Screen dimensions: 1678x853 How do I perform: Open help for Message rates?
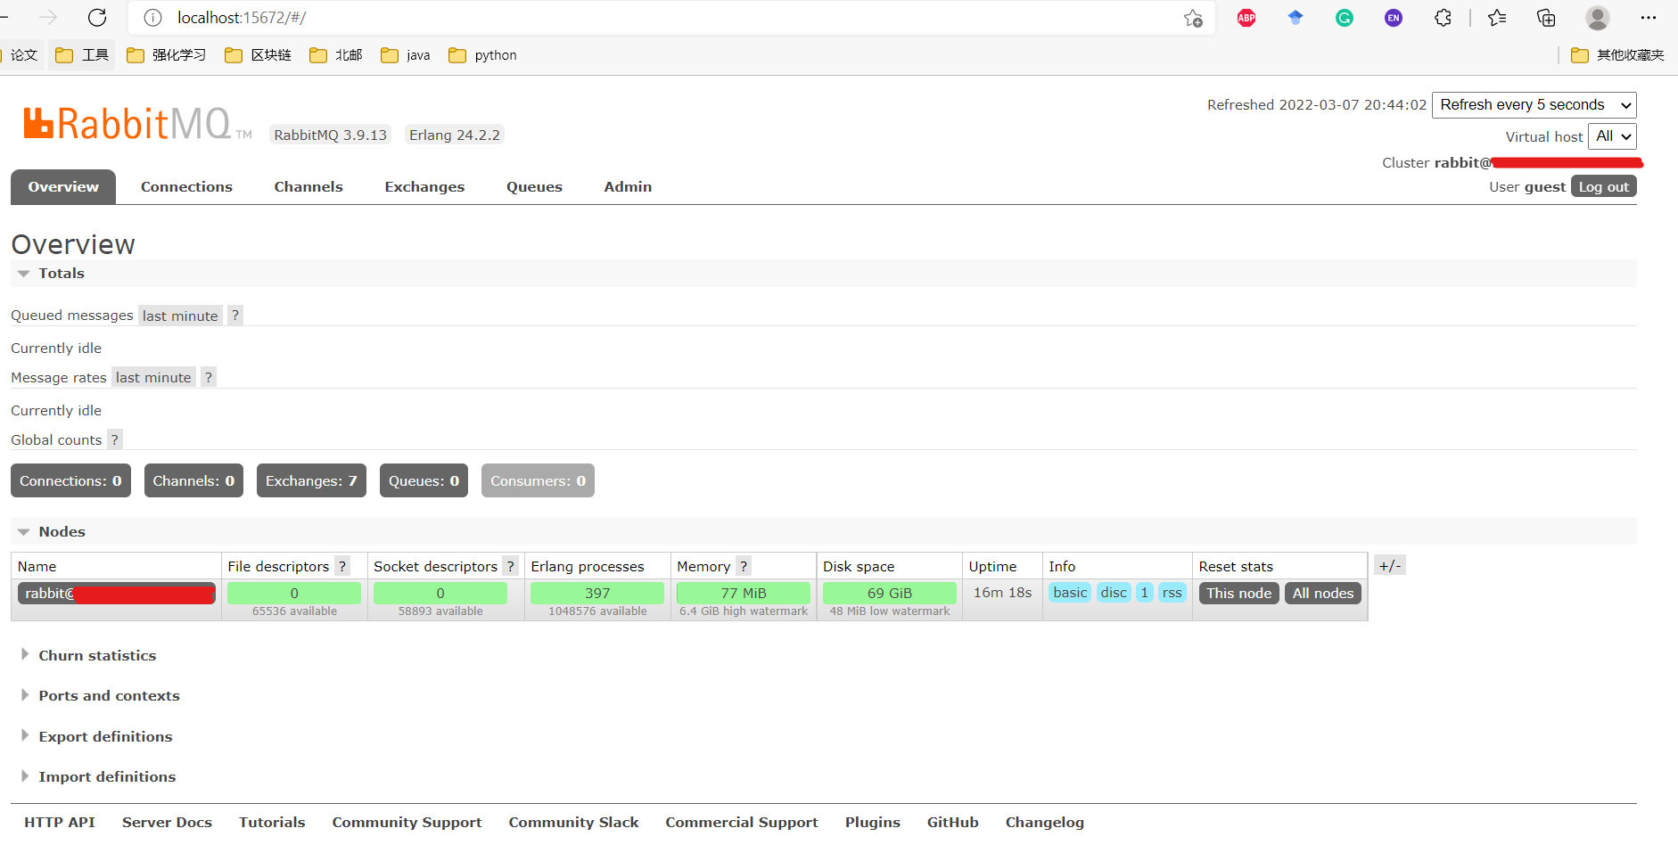[209, 378]
